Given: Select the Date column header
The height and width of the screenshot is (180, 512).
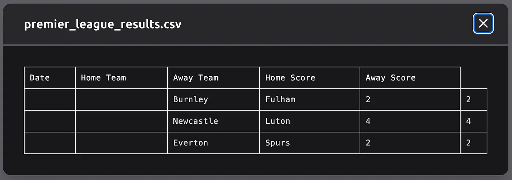Looking at the screenshot, I should pyautogui.click(x=50, y=78).
